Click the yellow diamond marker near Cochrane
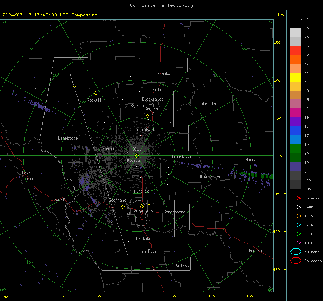Viewport: 323px width, 301px height. [123, 207]
